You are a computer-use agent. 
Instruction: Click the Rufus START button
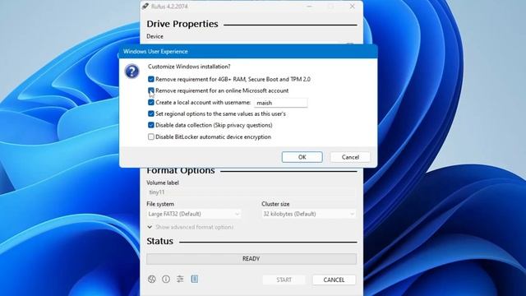coord(284,280)
